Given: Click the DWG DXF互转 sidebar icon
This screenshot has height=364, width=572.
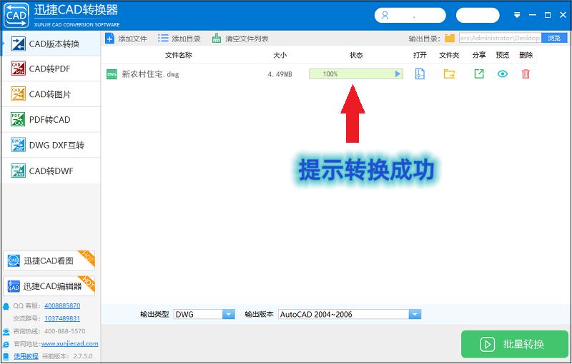Looking at the screenshot, I should (x=19, y=145).
